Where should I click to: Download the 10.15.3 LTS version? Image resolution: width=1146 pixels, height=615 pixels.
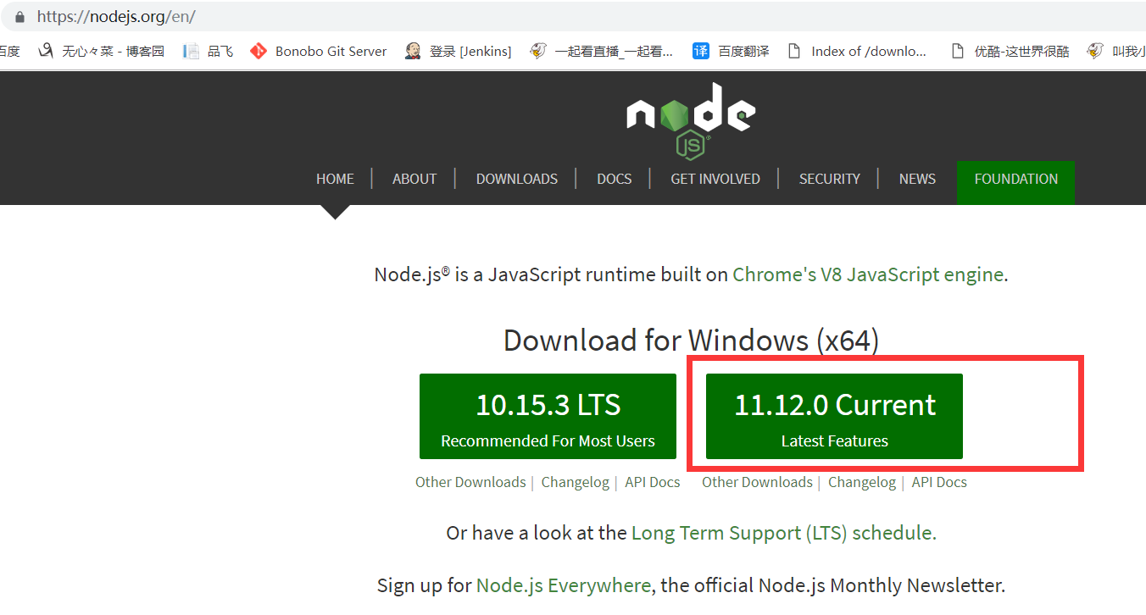click(548, 417)
